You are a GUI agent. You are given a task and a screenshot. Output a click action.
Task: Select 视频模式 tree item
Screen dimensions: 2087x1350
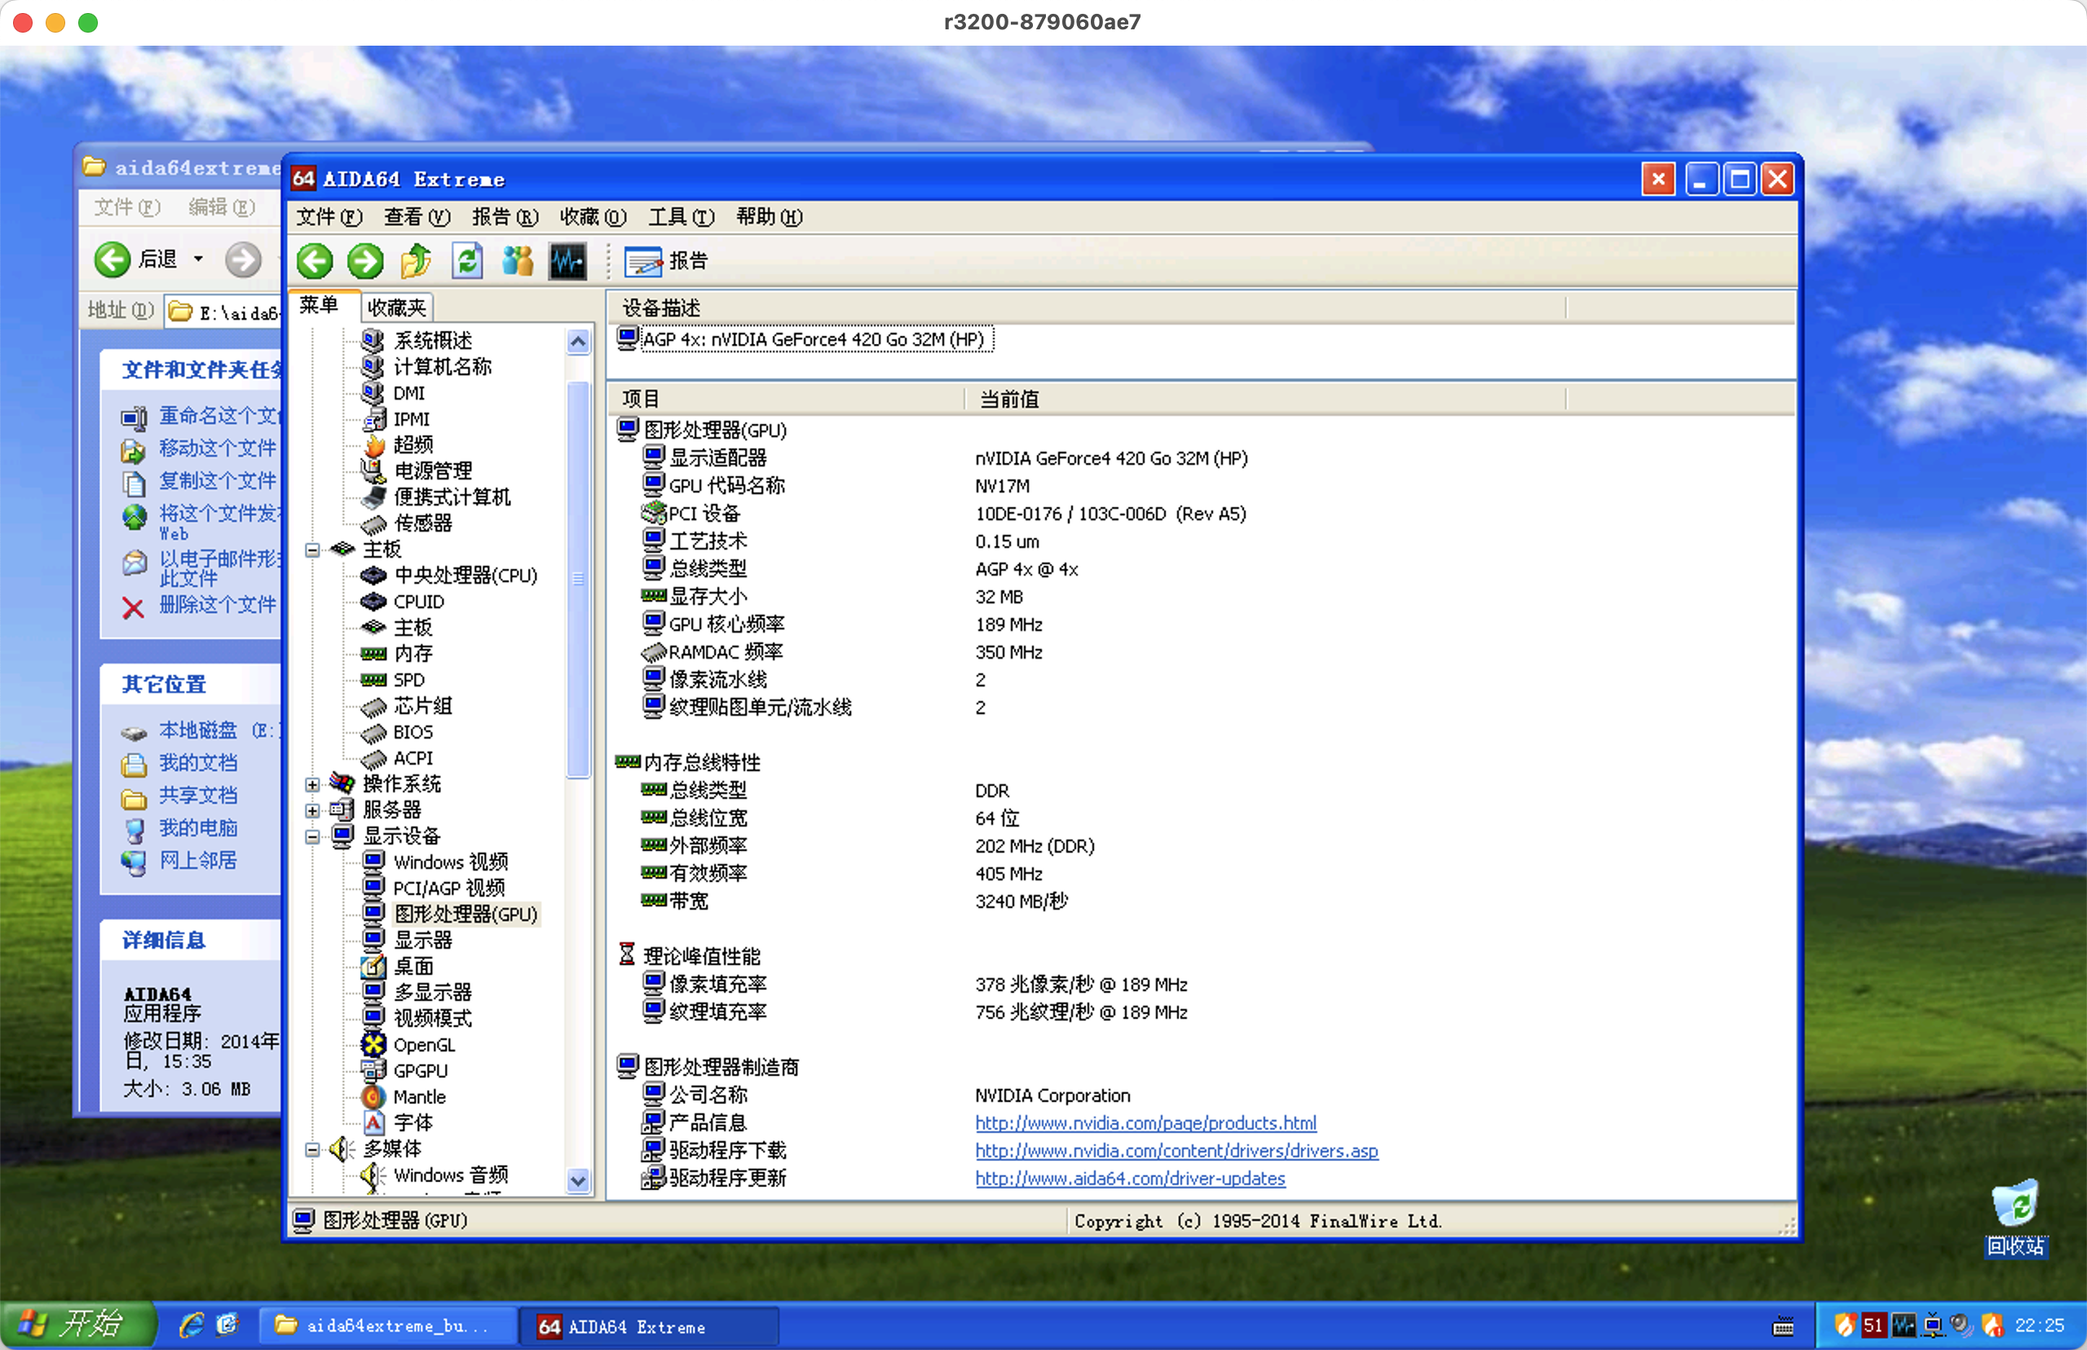432,1017
